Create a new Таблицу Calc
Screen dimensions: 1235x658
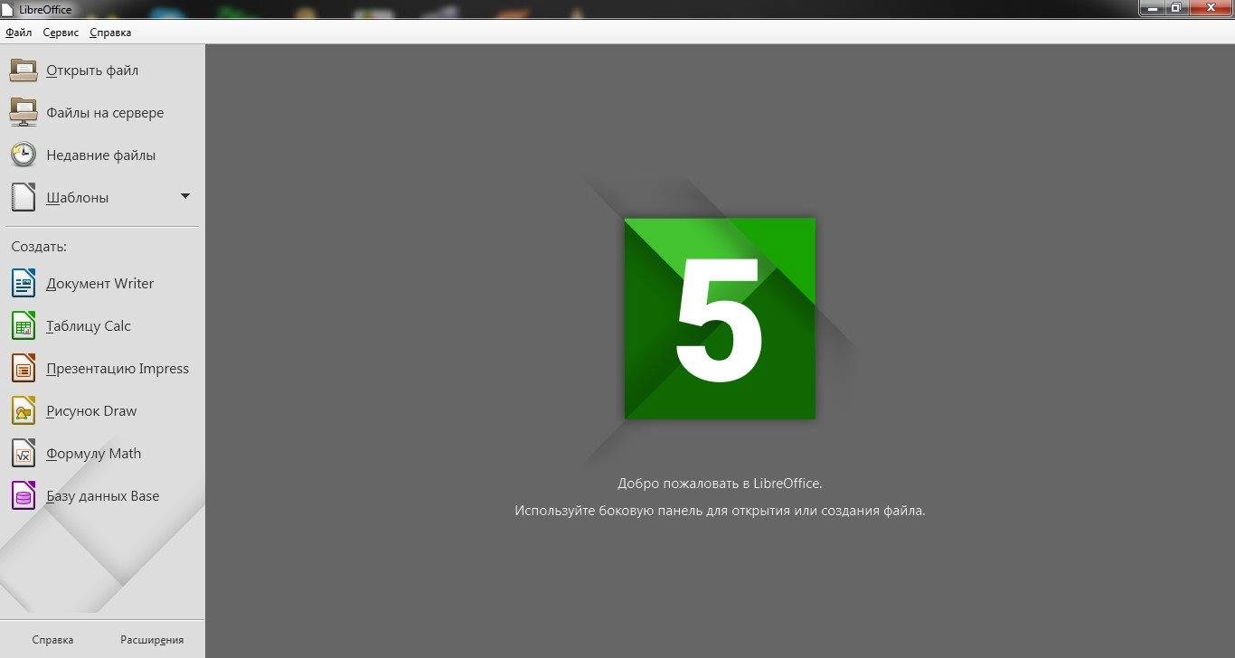point(89,326)
